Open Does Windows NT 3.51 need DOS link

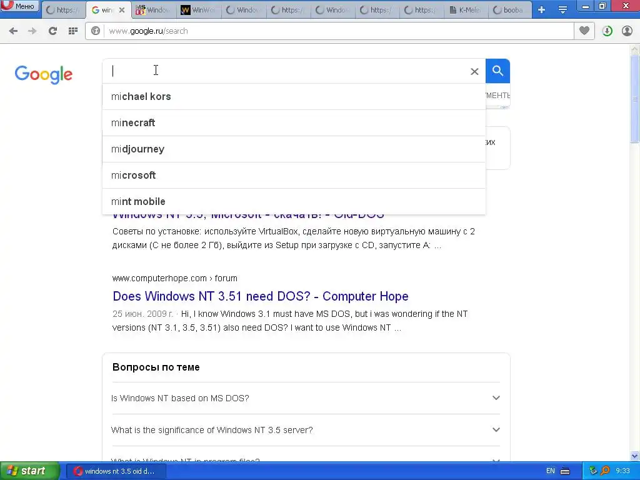click(261, 296)
